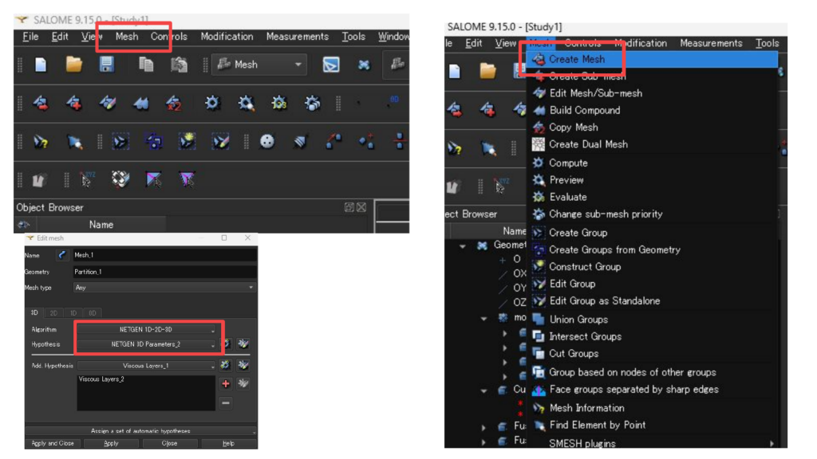
Task: Click the Mesh_1 name input field
Action: coord(164,256)
